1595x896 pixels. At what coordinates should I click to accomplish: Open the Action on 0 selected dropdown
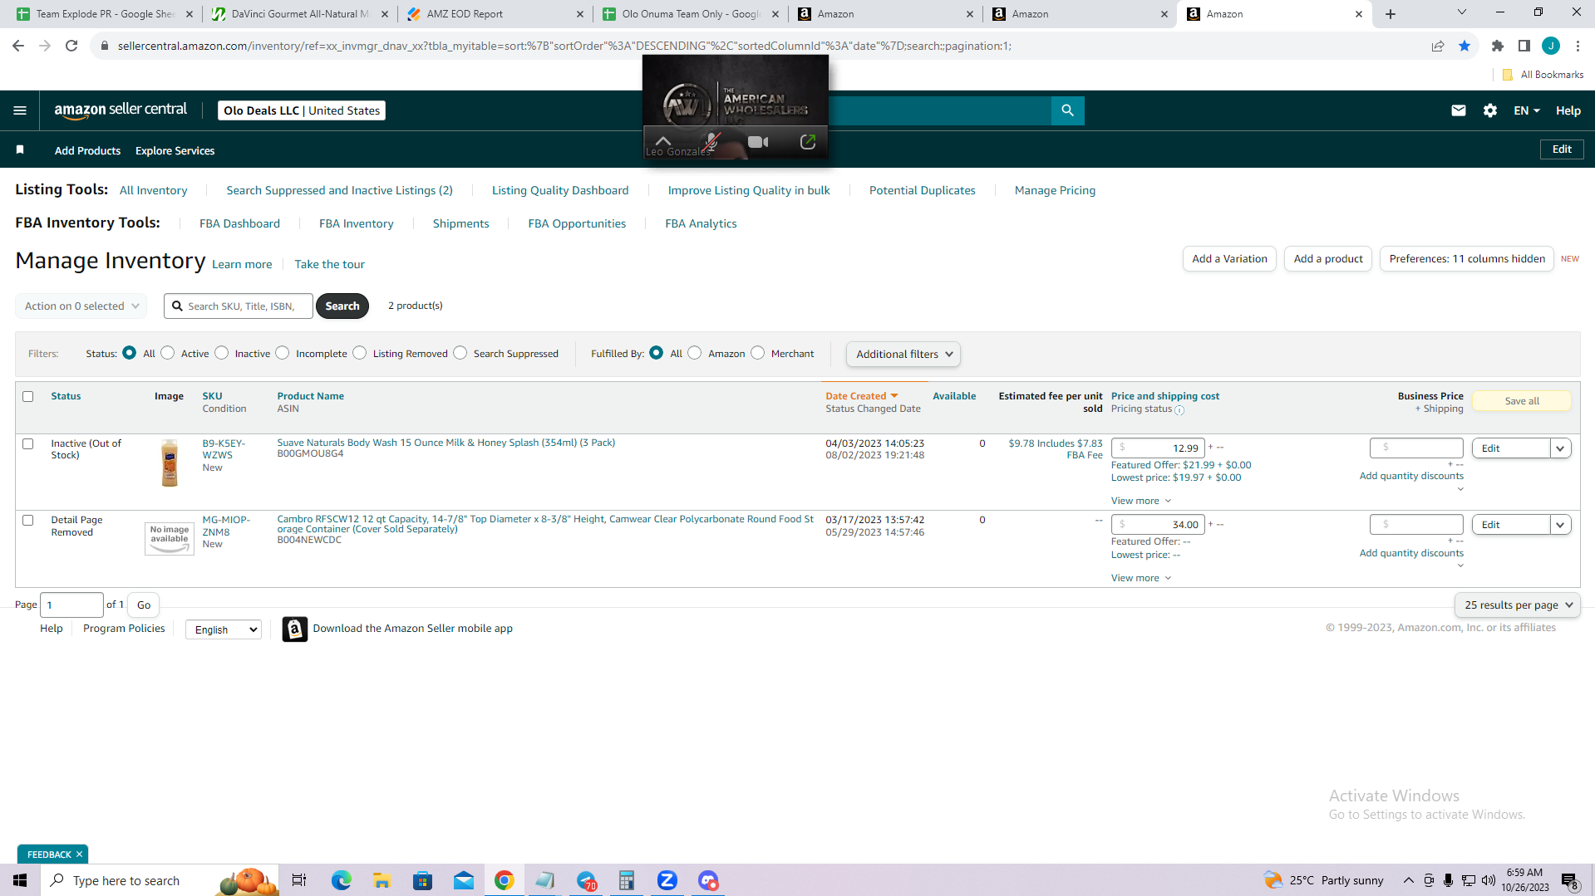coord(81,306)
